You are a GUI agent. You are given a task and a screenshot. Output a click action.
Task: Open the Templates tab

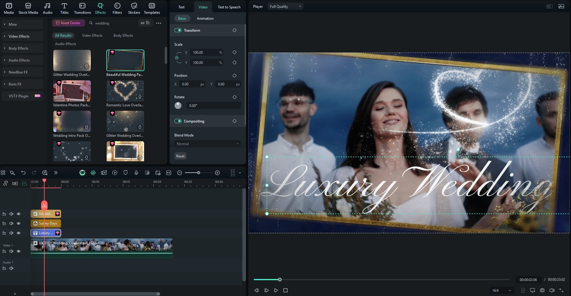coord(152,9)
